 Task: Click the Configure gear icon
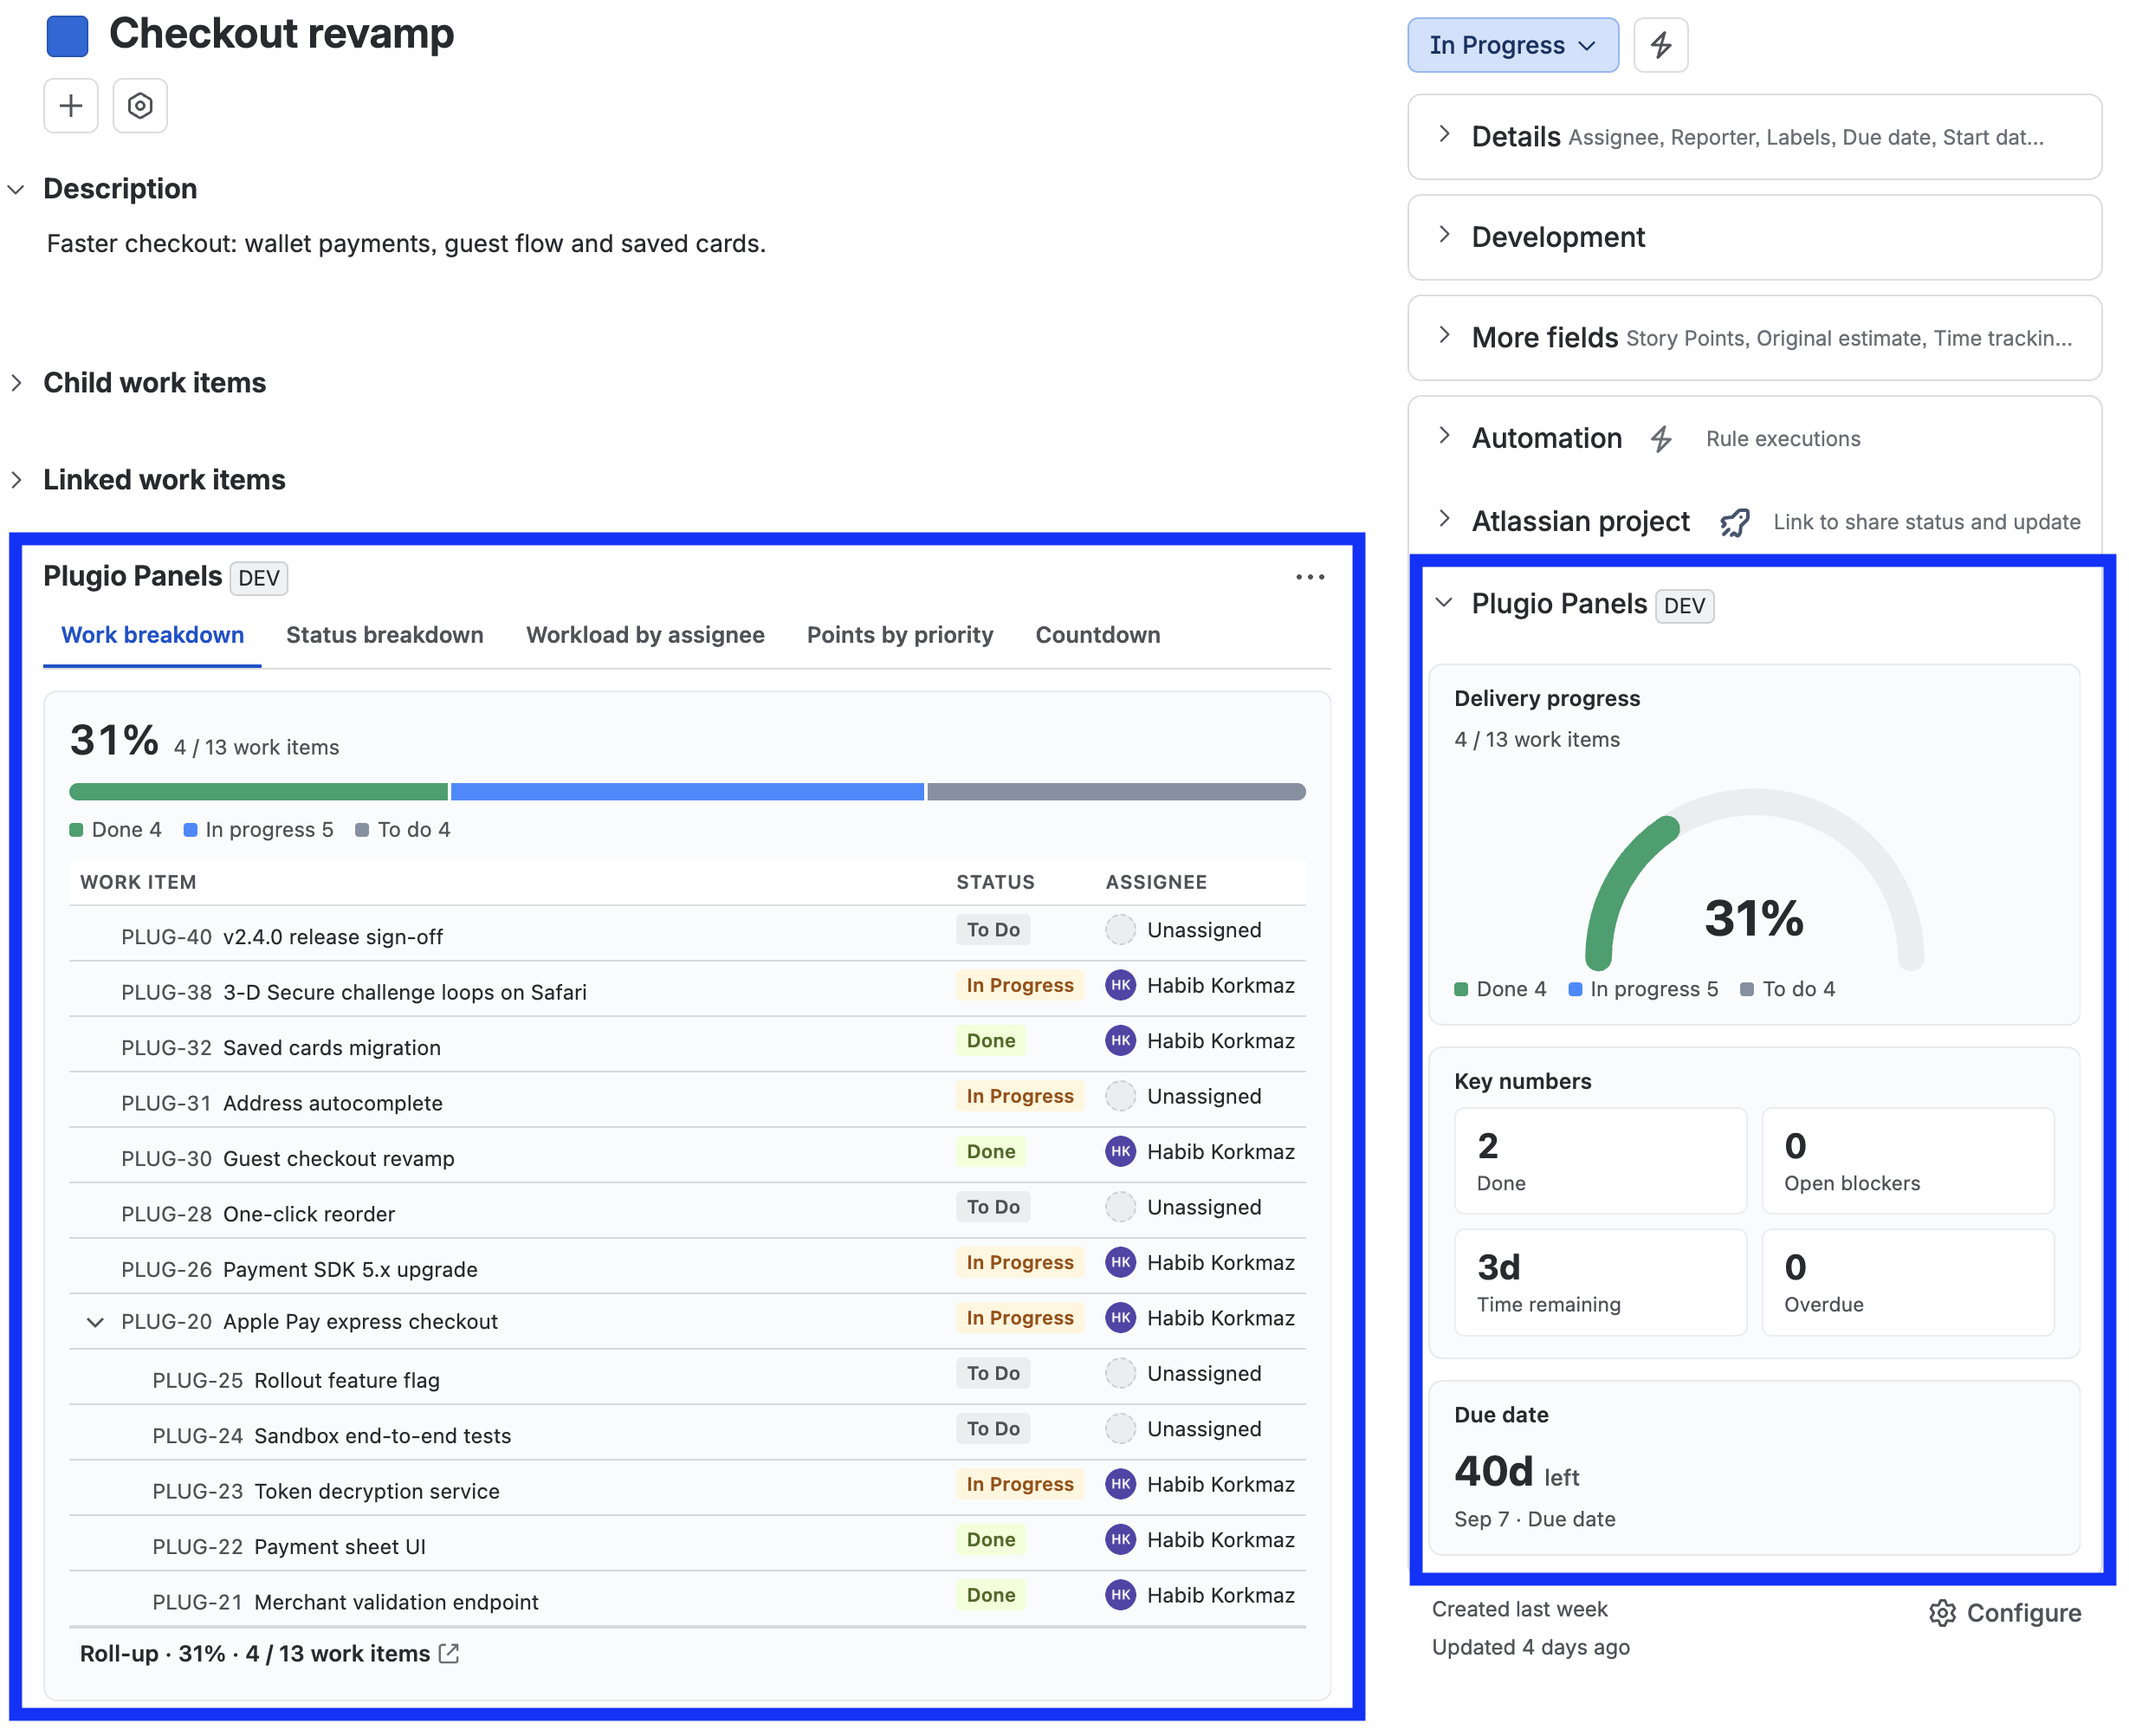(1942, 1612)
